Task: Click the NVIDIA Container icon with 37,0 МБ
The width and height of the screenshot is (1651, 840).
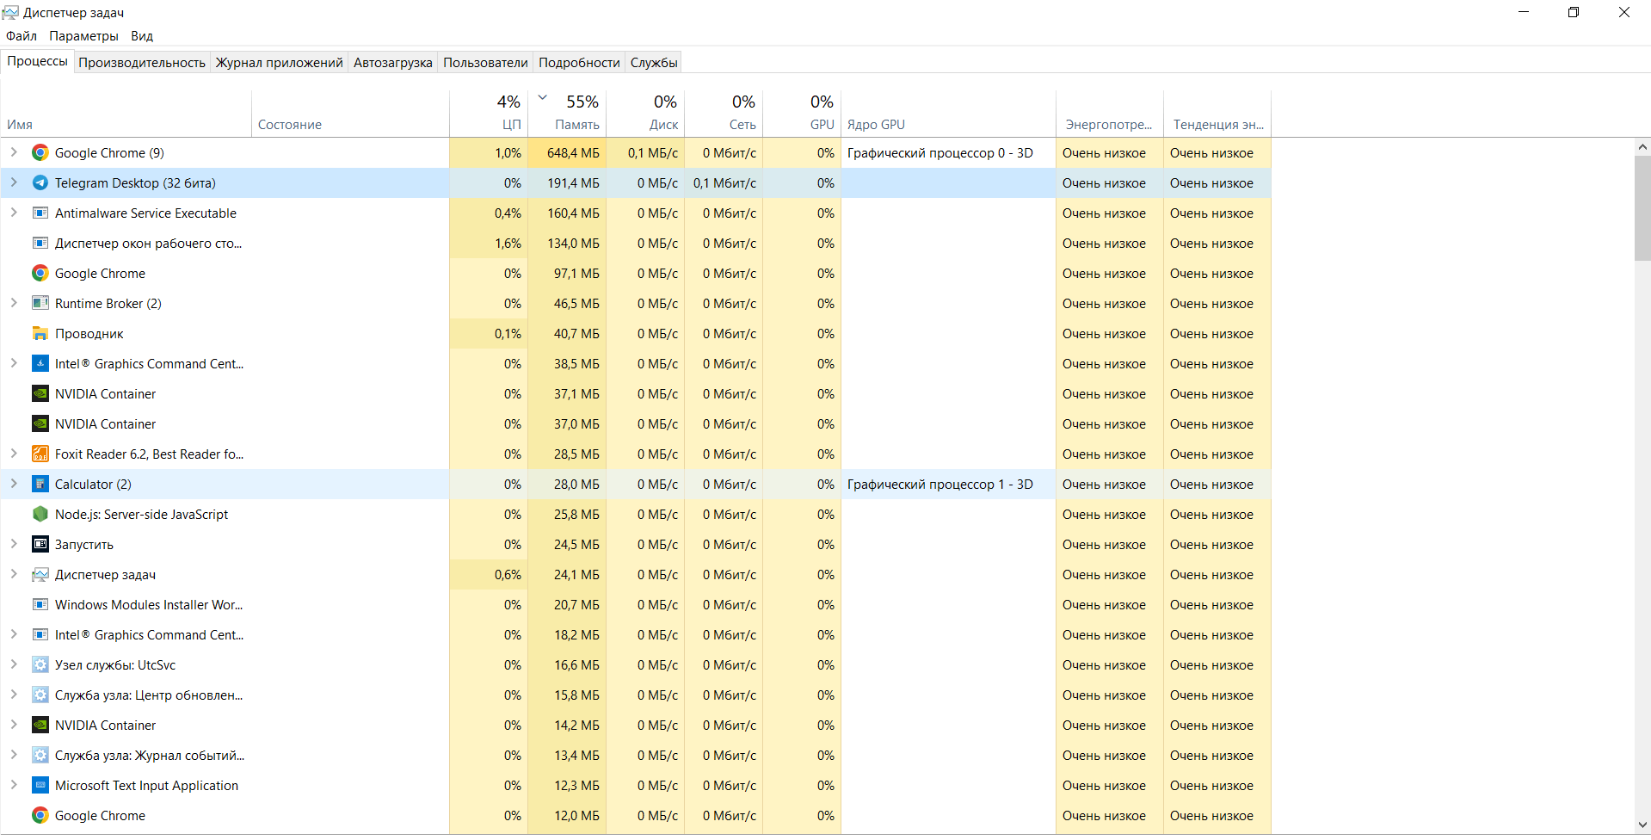Action: (x=40, y=424)
